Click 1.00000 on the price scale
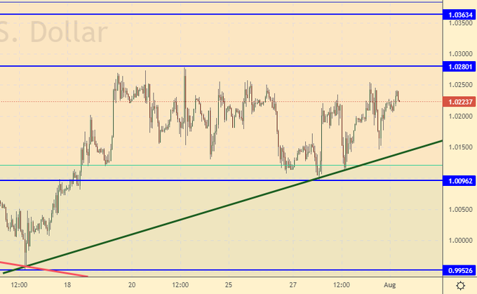 tap(459, 240)
